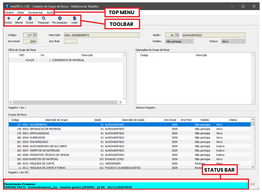Screen dimensions: 262x192
Task: Open the Código lookup ellipsis button
Action: tap(35, 35)
